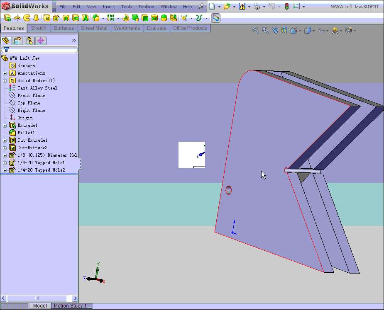Click the Options checklist icon

click(x=296, y=6)
